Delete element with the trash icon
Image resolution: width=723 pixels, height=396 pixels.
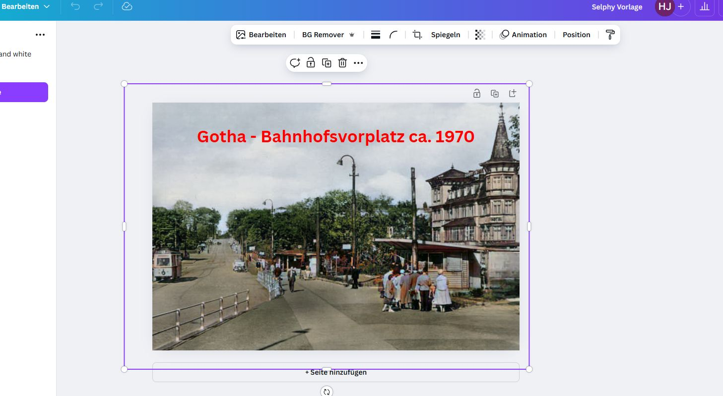(342, 63)
